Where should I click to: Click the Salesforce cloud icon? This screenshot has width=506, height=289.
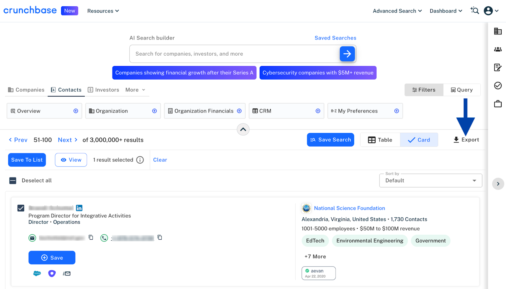(x=37, y=273)
